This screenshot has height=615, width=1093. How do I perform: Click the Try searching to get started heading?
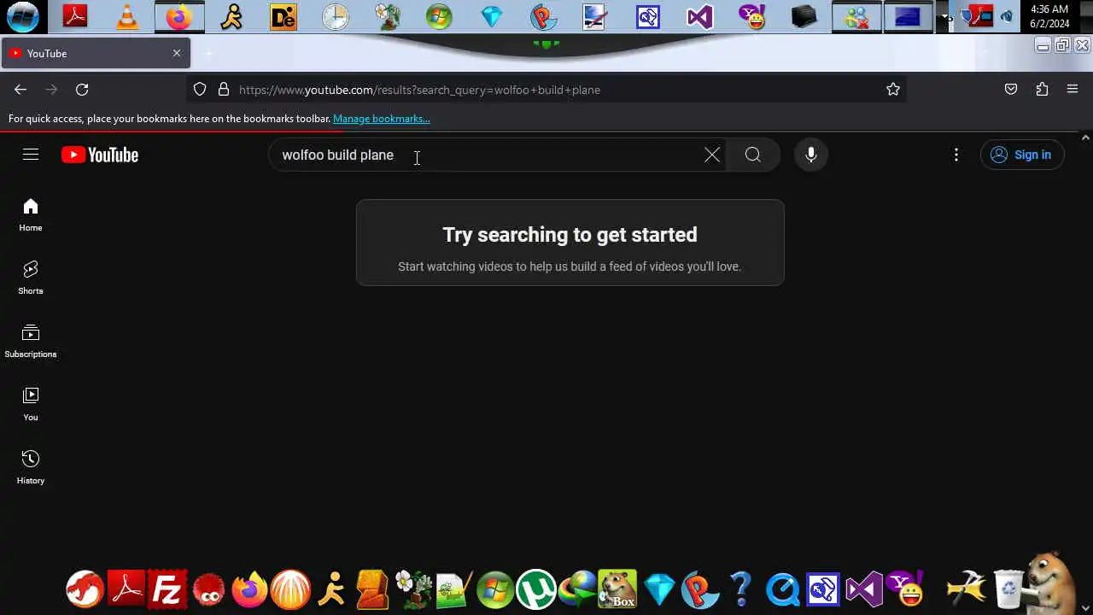click(570, 235)
